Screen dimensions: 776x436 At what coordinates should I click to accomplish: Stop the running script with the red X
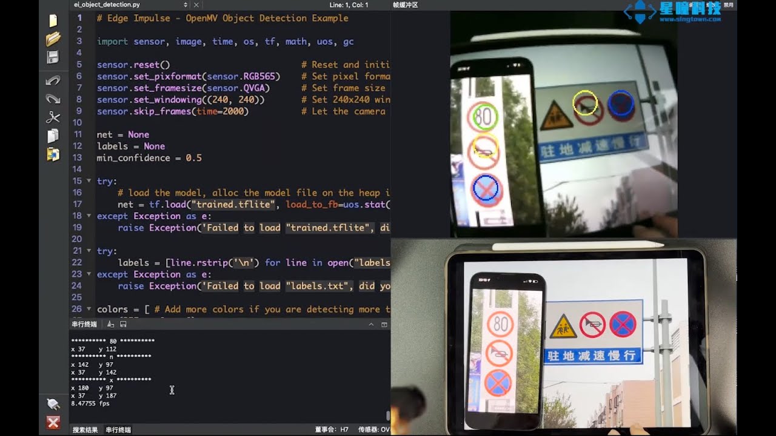[53, 422]
